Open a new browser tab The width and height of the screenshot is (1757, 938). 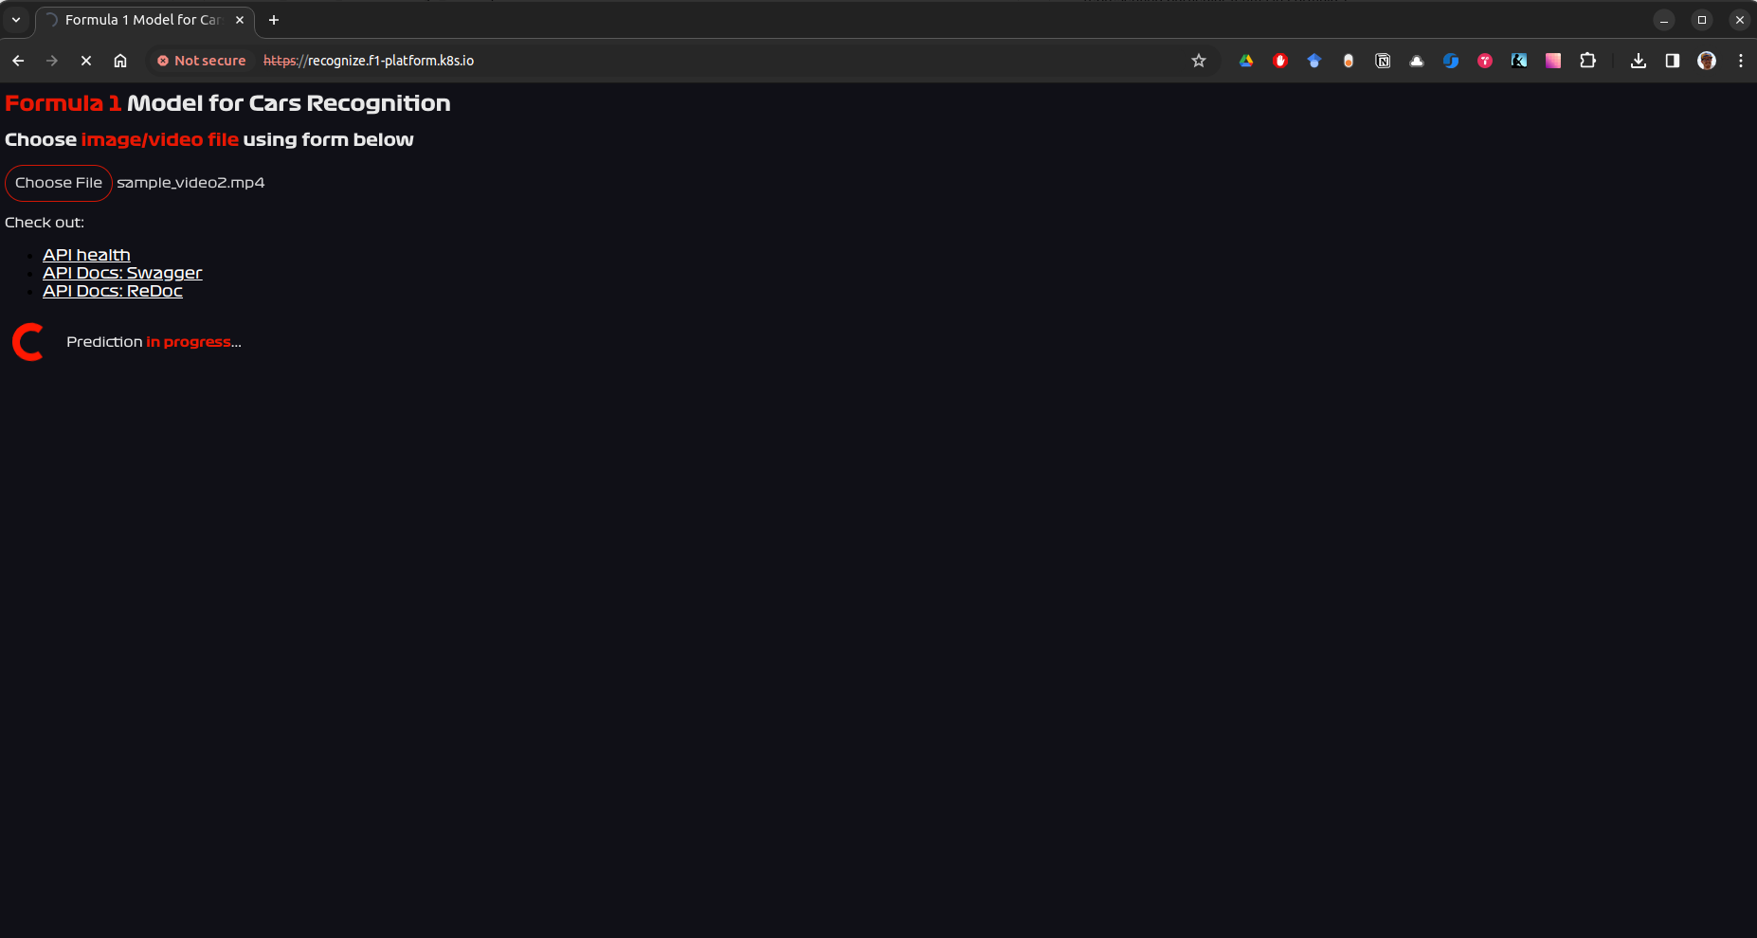(x=274, y=20)
